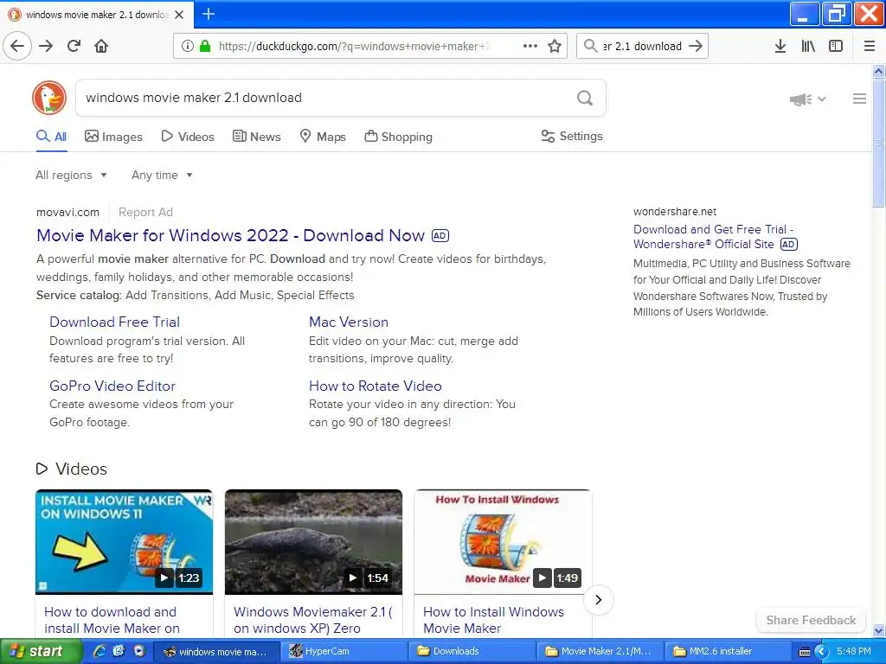Viewport: 886px width, 664px height.
Task: Bookmark this page with the star icon
Action: (x=555, y=46)
